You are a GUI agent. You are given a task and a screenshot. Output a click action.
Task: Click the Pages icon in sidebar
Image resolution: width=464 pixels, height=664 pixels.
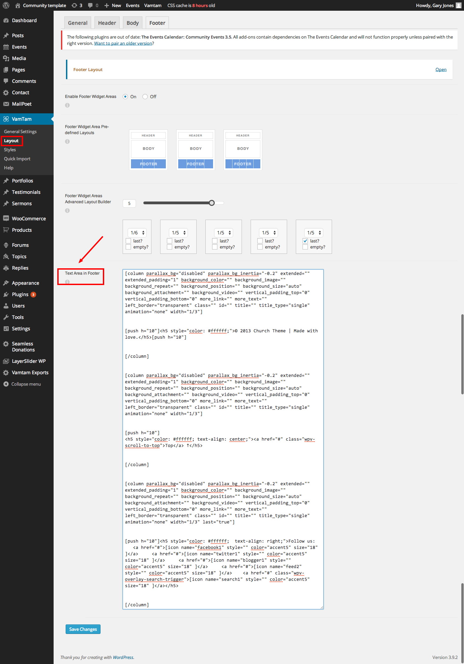[x=6, y=70]
